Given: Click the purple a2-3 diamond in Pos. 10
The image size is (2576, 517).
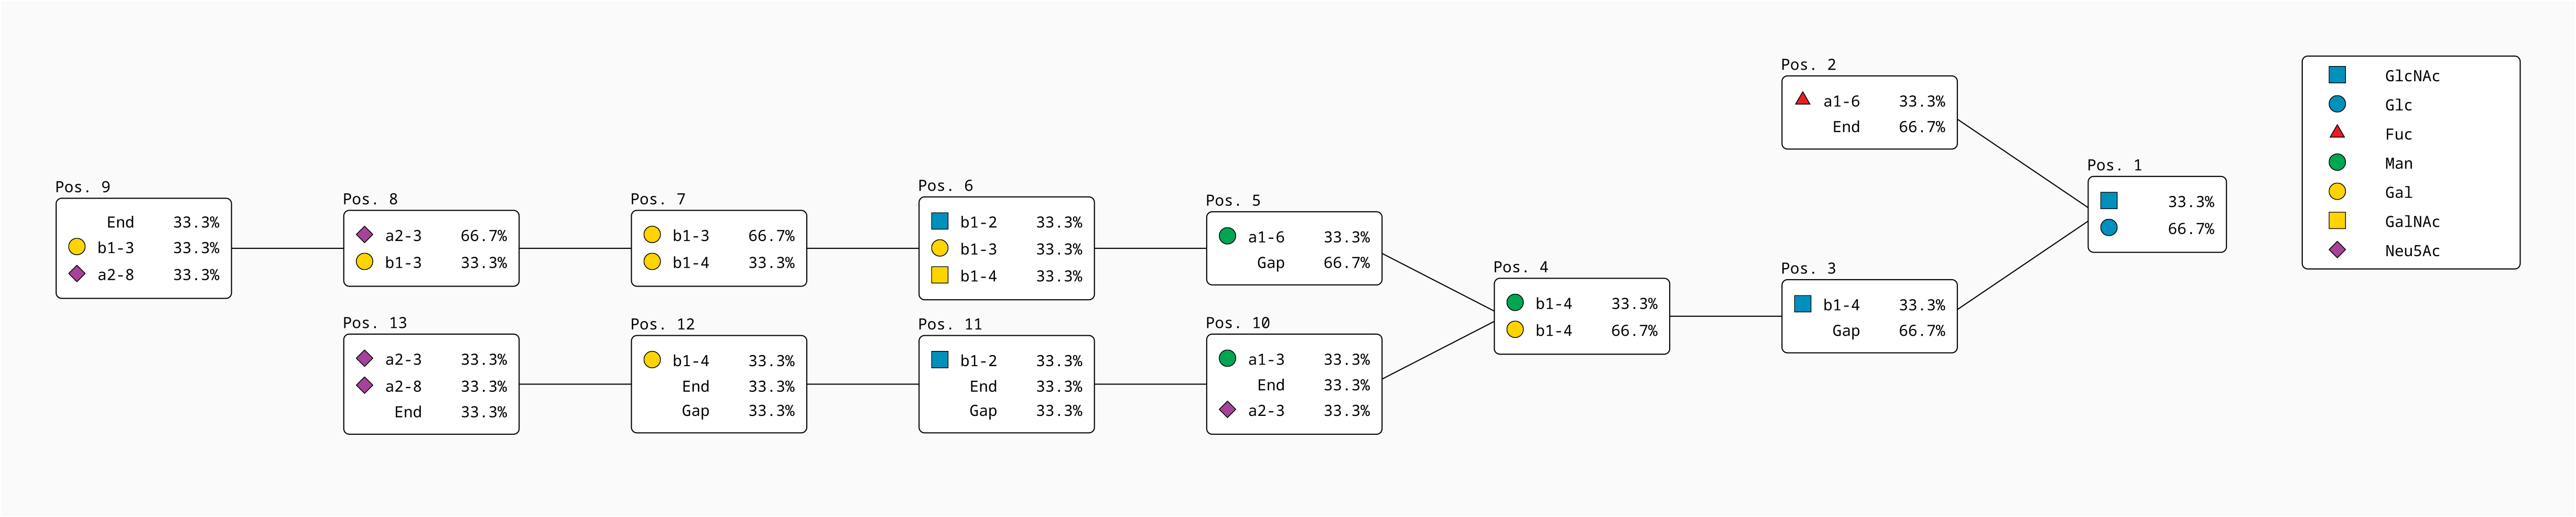Looking at the screenshot, I should click(x=1227, y=410).
